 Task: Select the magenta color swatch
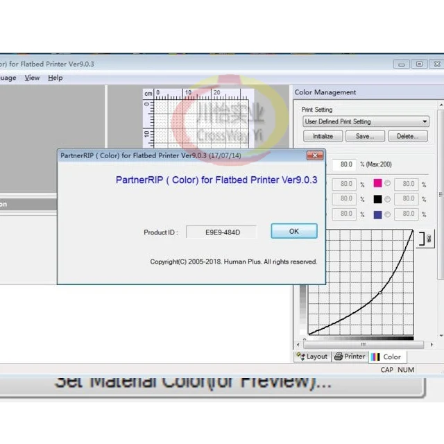point(377,183)
